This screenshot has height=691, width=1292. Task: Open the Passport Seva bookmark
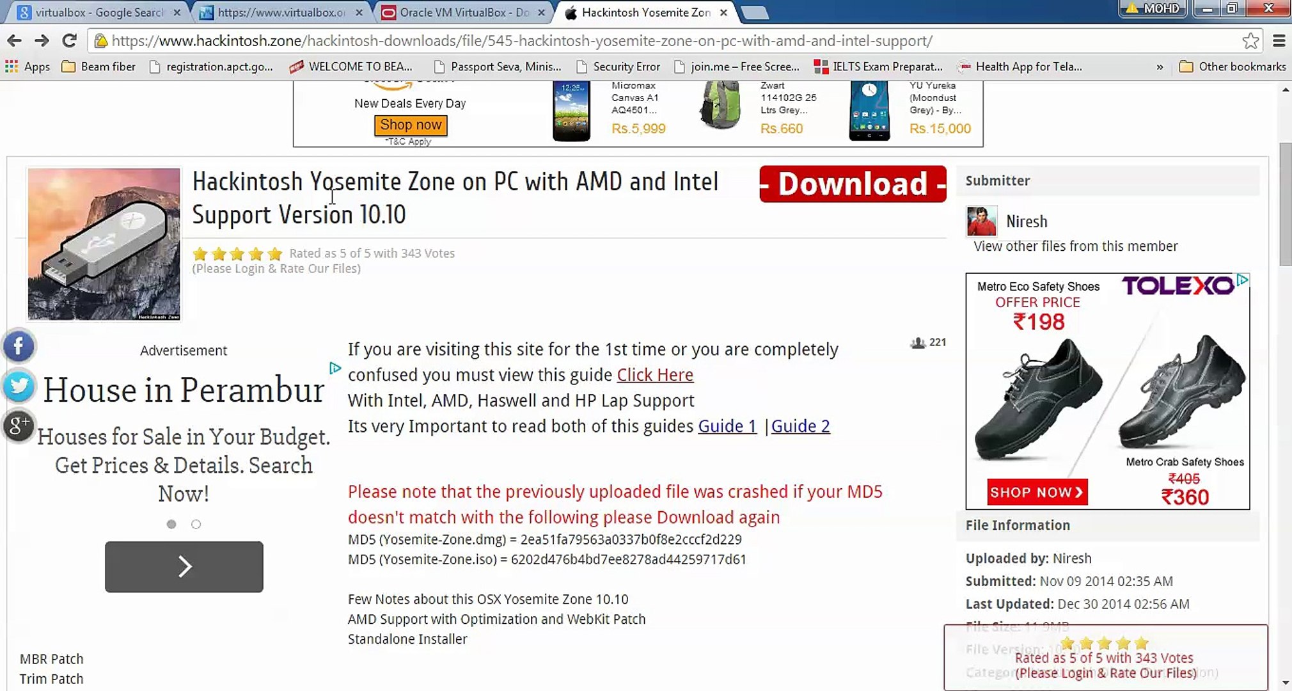[497, 67]
